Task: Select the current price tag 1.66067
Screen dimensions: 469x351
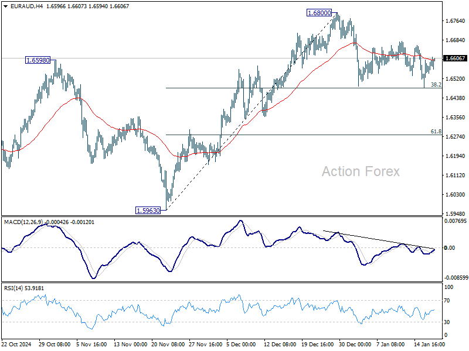Action: pyautogui.click(x=455, y=58)
